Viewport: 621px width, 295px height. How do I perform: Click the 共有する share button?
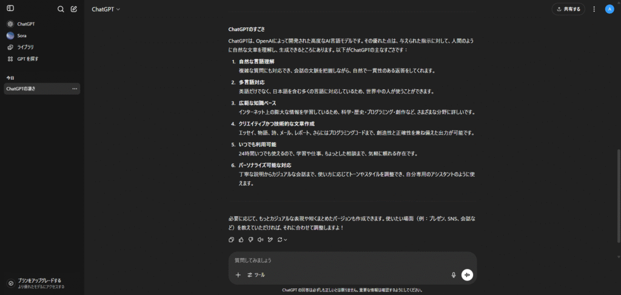[568, 9]
